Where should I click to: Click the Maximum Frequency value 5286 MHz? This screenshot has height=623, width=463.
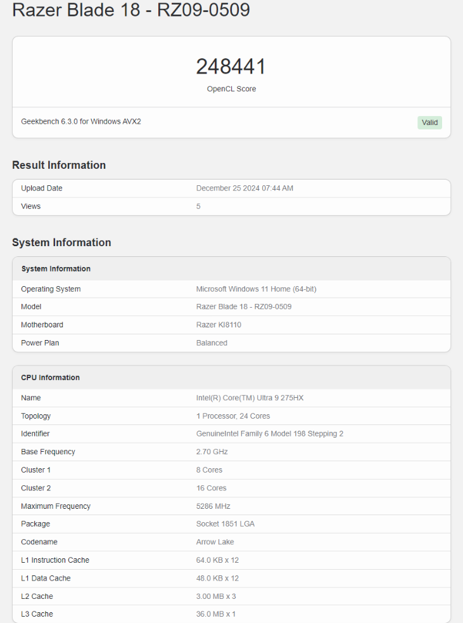click(x=213, y=506)
